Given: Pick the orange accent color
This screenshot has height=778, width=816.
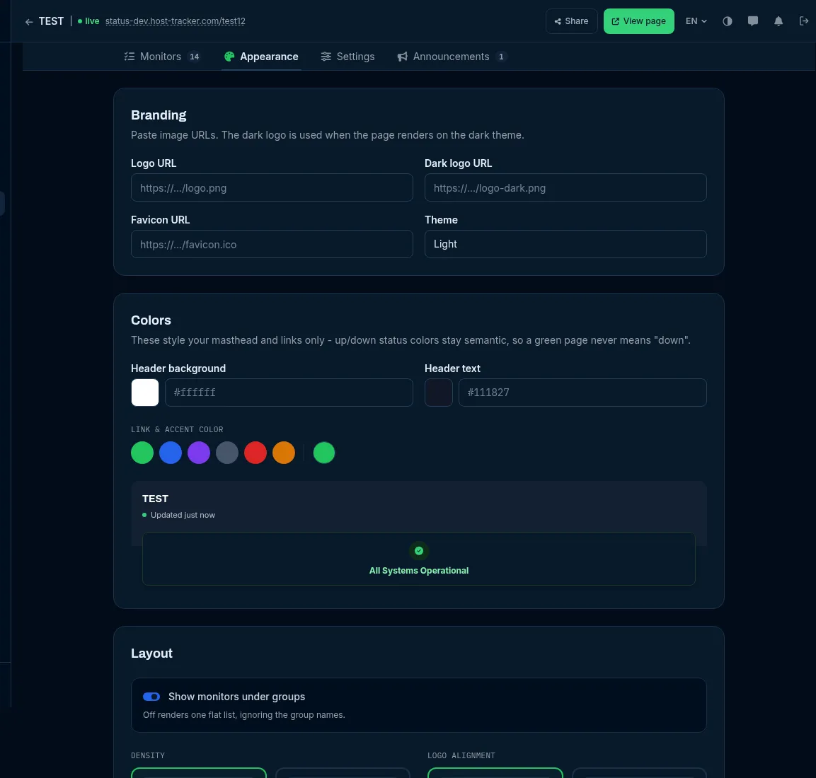Looking at the screenshot, I should (x=284, y=453).
